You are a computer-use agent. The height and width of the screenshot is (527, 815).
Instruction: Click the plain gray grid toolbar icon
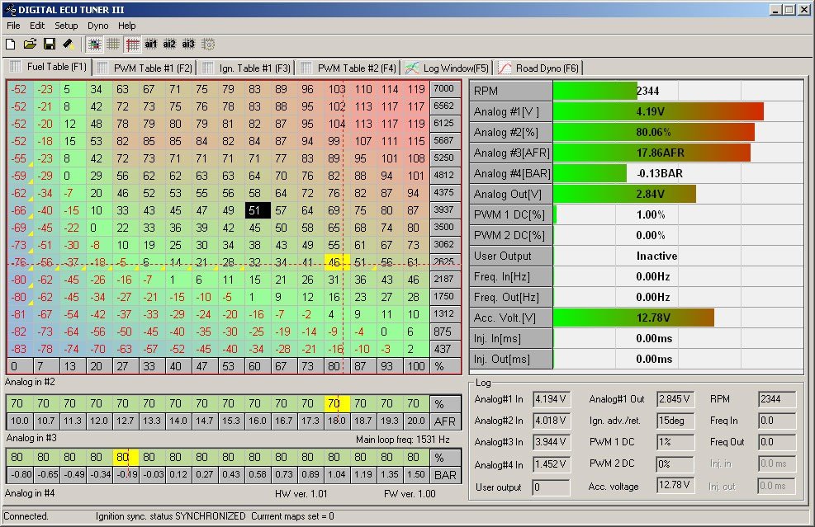[113, 44]
